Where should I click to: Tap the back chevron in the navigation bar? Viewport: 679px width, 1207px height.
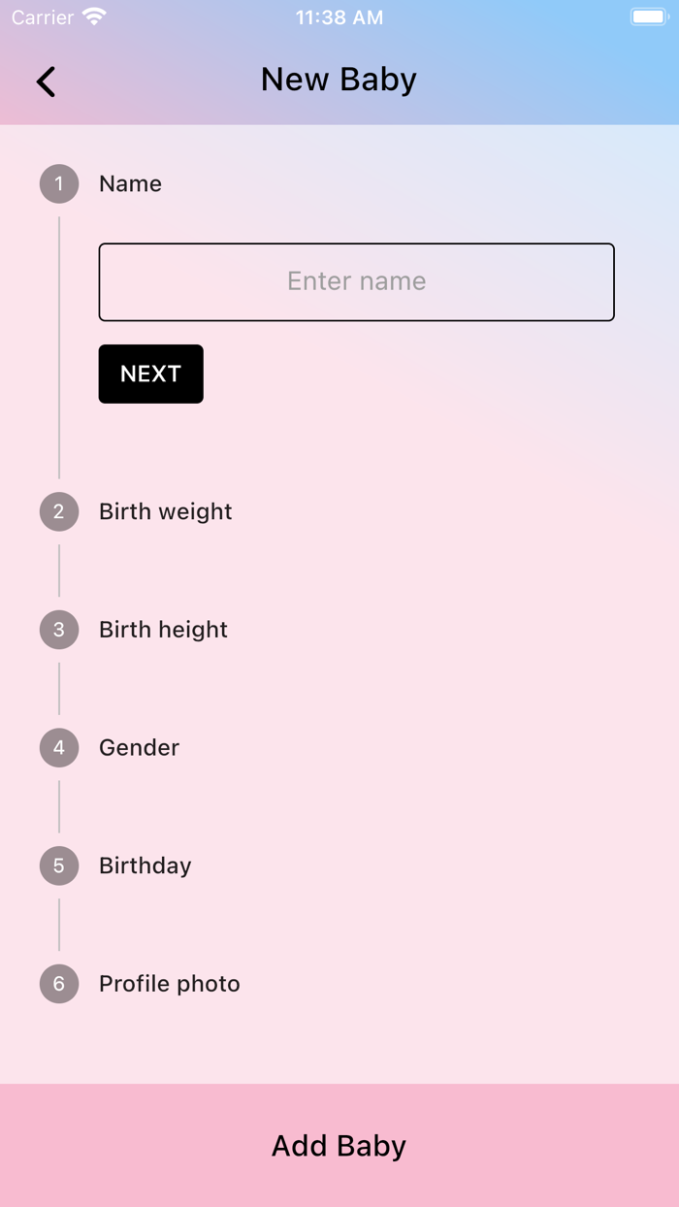[45, 81]
